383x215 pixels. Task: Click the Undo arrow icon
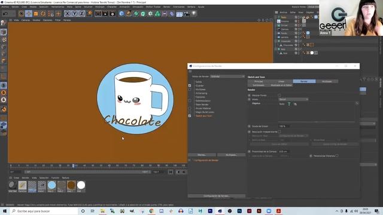(5, 14)
